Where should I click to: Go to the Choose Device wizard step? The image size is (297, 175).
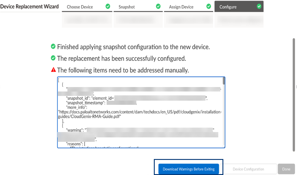coord(80,7)
